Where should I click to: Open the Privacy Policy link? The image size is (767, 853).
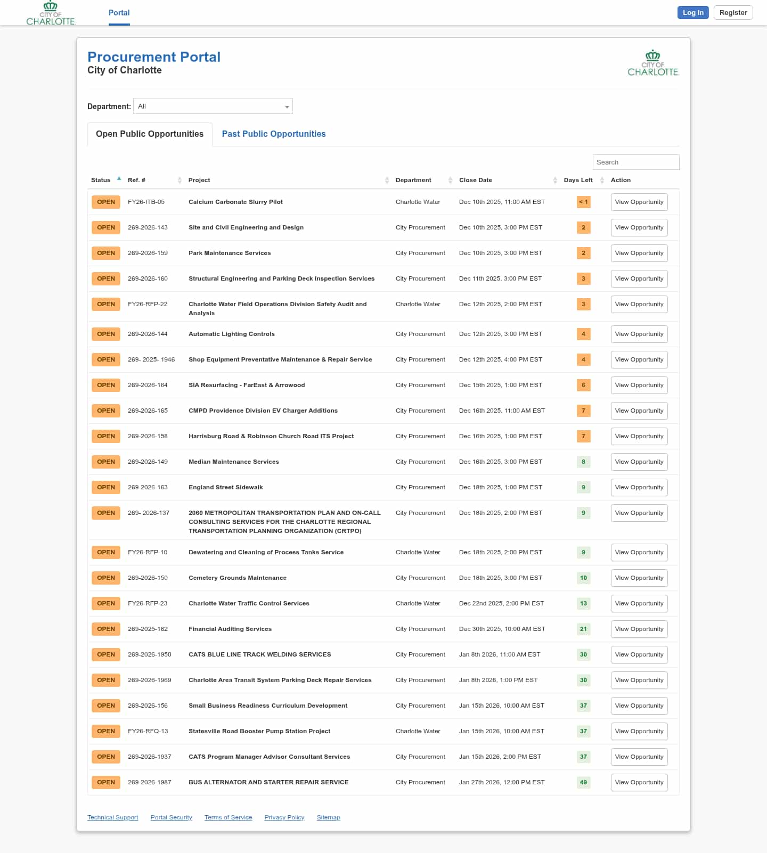point(284,817)
